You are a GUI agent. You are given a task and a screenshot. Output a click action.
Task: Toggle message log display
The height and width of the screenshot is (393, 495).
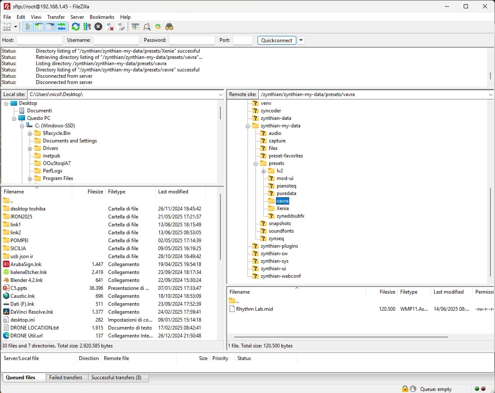tap(28, 27)
